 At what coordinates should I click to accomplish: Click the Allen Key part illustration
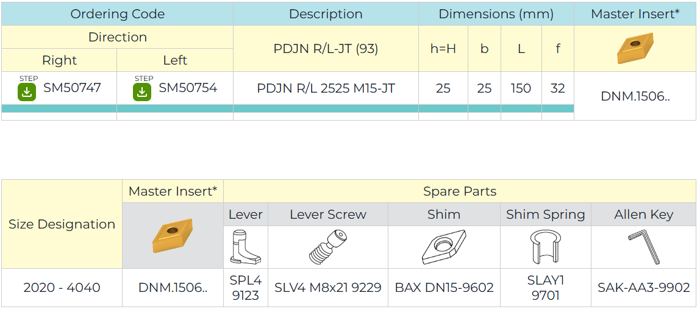point(643,247)
